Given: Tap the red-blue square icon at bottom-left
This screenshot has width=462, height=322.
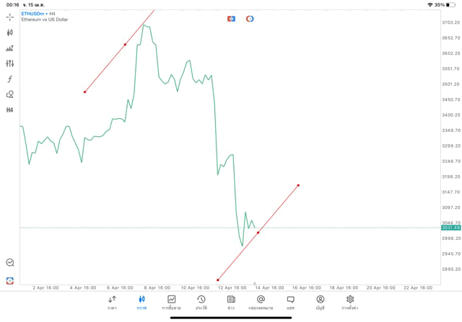Looking at the screenshot, I should coord(10,281).
